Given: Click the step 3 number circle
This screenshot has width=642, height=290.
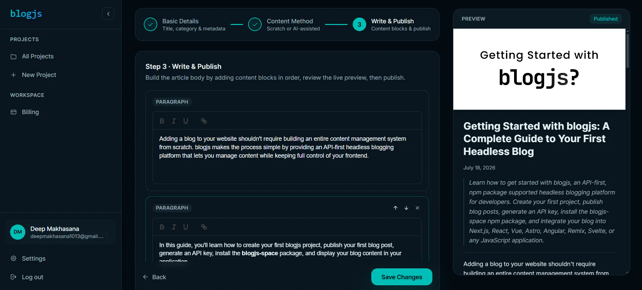Looking at the screenshot, I should tap(359, 25).
